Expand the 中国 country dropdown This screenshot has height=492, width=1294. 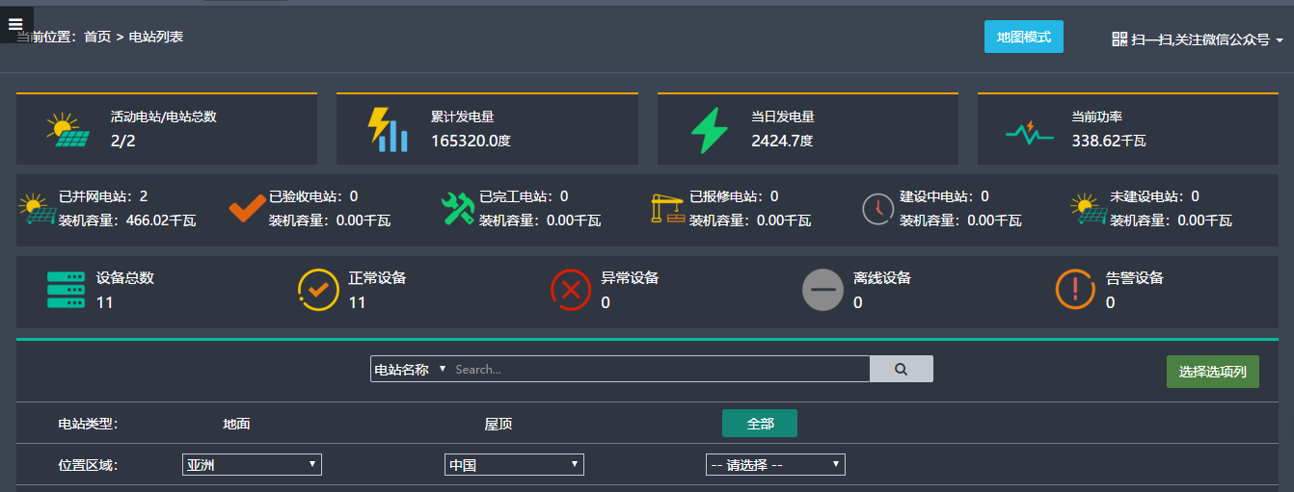pyautogui.click(x=514, y=465)
